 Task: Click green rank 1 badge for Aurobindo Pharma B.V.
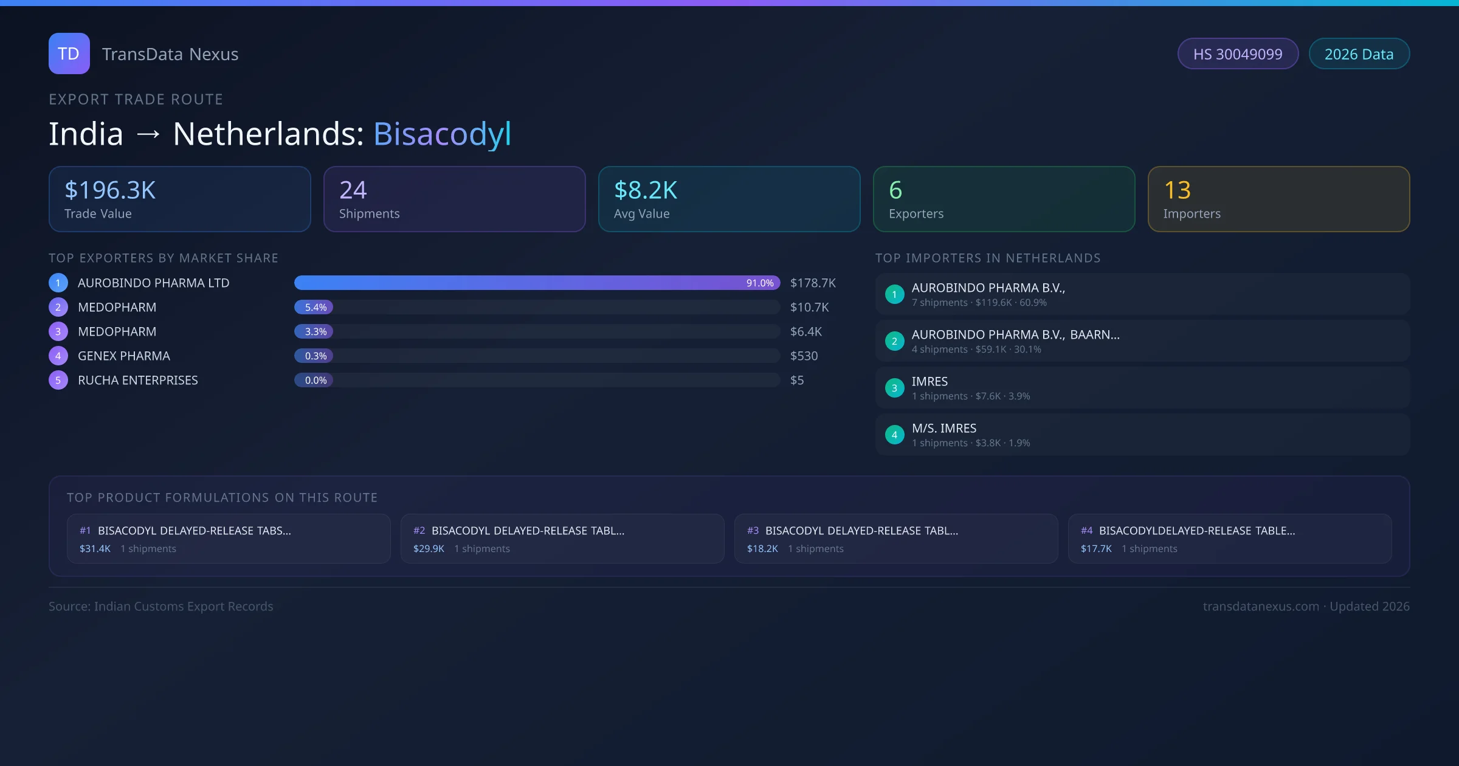894,294
